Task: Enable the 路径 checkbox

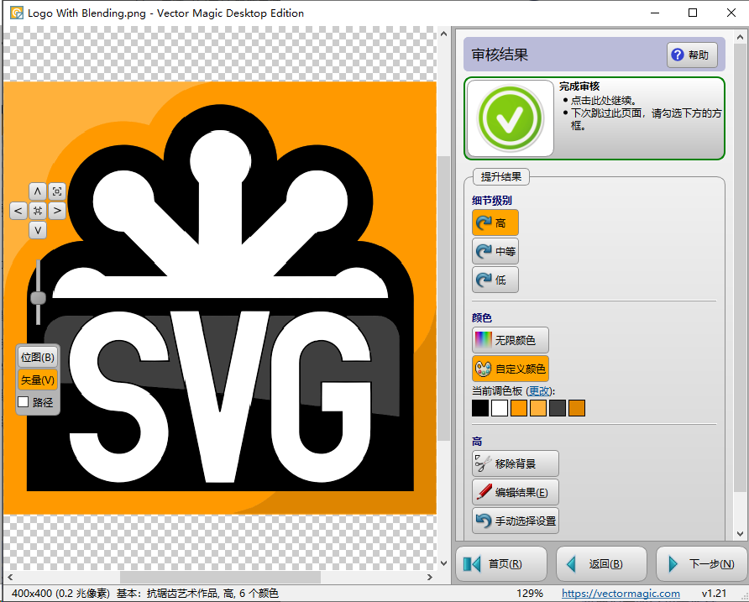Action: point(23,402)
